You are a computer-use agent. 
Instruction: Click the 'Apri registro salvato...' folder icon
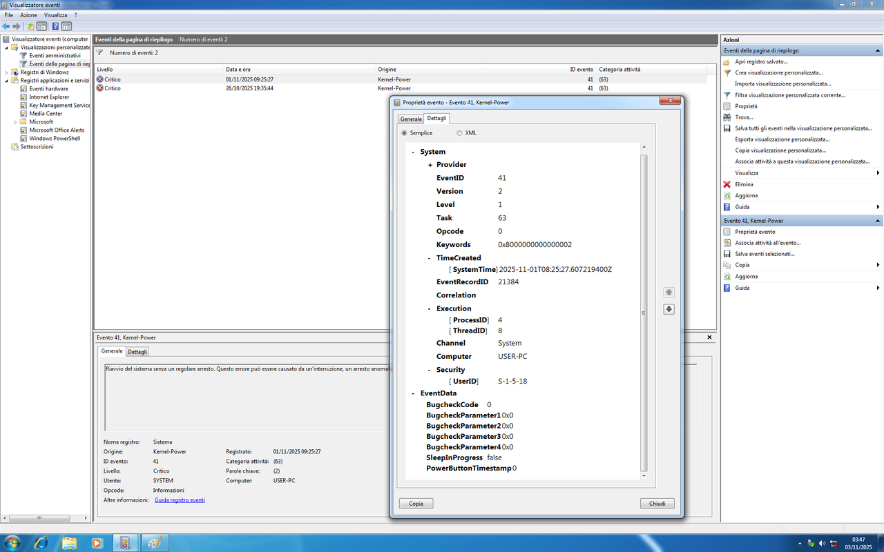727,61
